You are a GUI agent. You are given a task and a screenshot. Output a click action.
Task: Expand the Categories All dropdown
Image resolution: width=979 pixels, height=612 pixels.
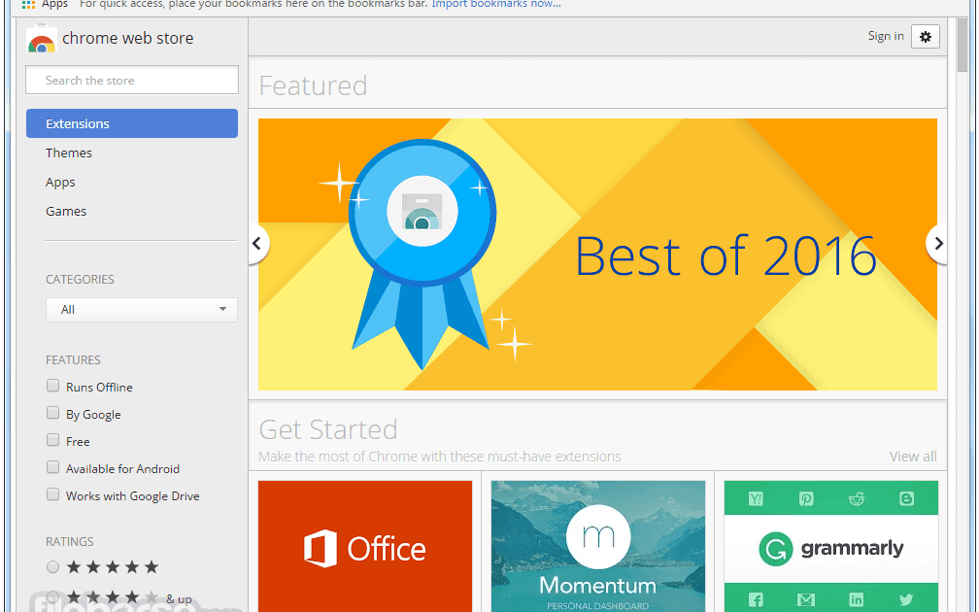(142, 310)
